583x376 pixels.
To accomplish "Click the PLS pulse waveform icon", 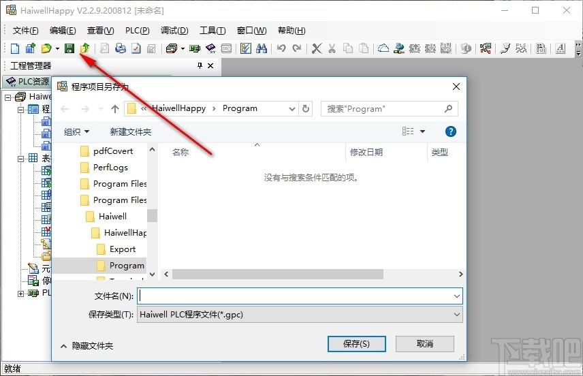I will click(x=521, y=48).
